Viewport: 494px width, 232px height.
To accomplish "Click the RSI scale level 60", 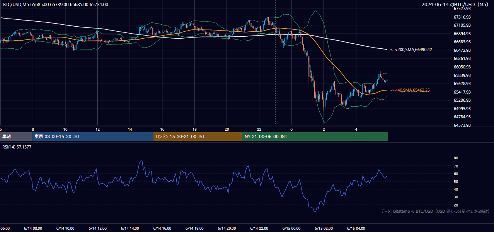I will [x=456, y=174].
